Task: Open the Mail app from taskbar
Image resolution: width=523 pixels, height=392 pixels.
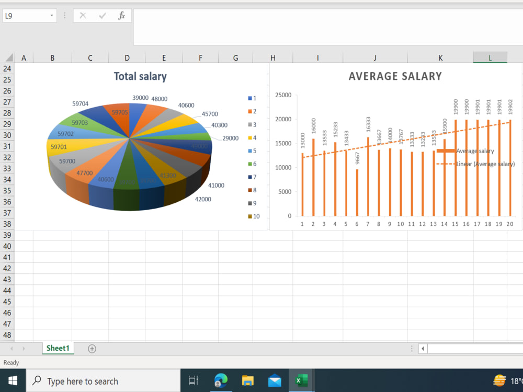Action: (x=275, y=381)
